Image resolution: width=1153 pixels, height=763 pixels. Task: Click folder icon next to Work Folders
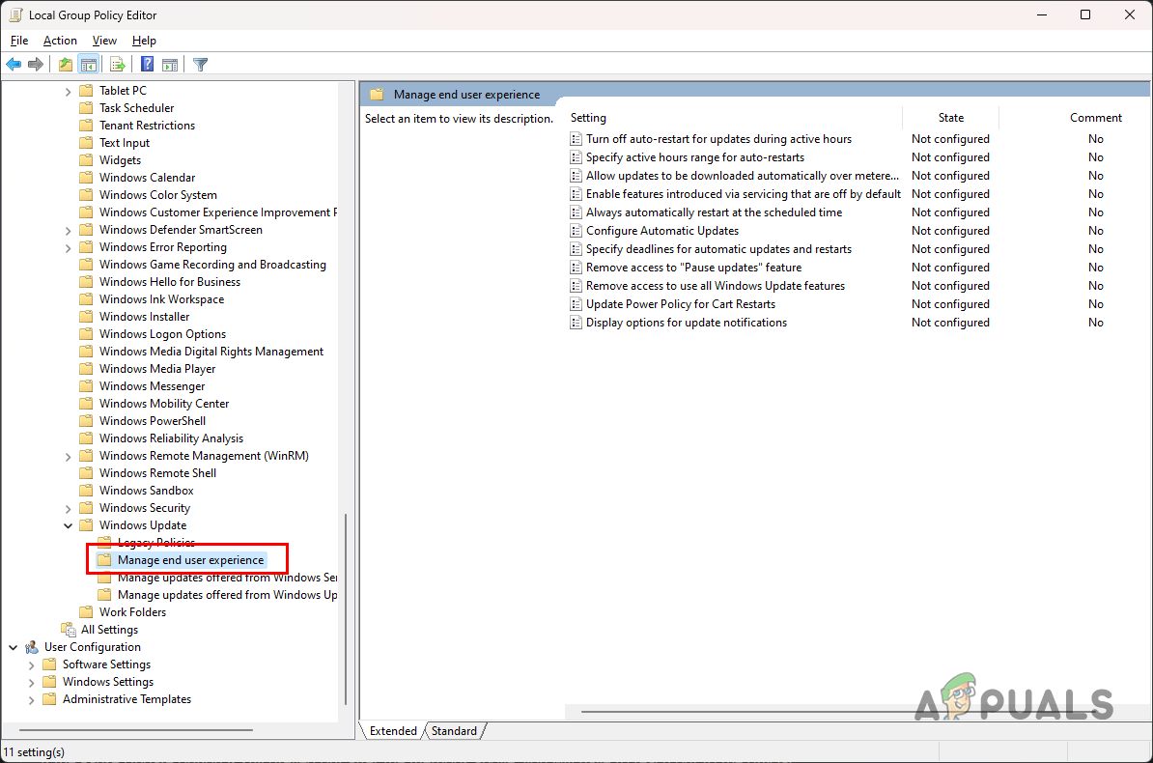tap(86, 612)
